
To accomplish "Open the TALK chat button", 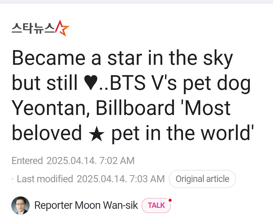I will [x=156, y=206].
